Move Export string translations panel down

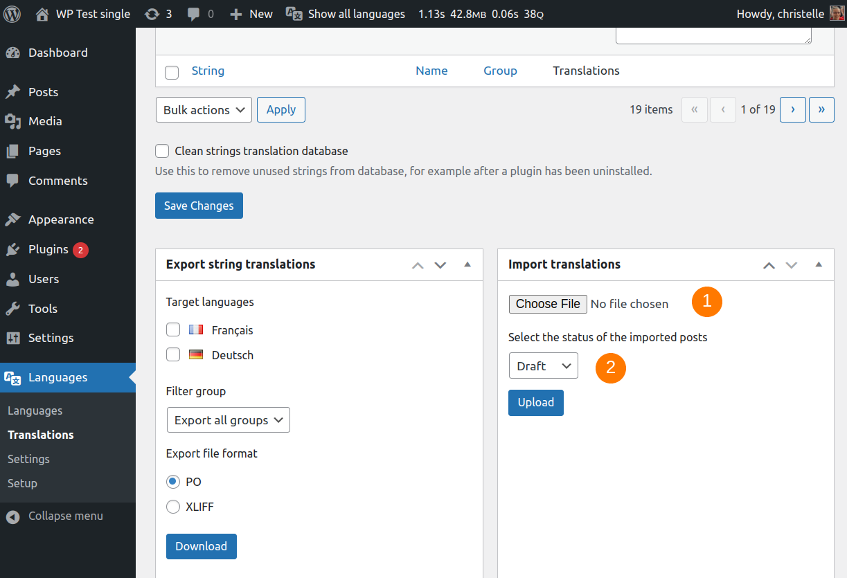440,265
